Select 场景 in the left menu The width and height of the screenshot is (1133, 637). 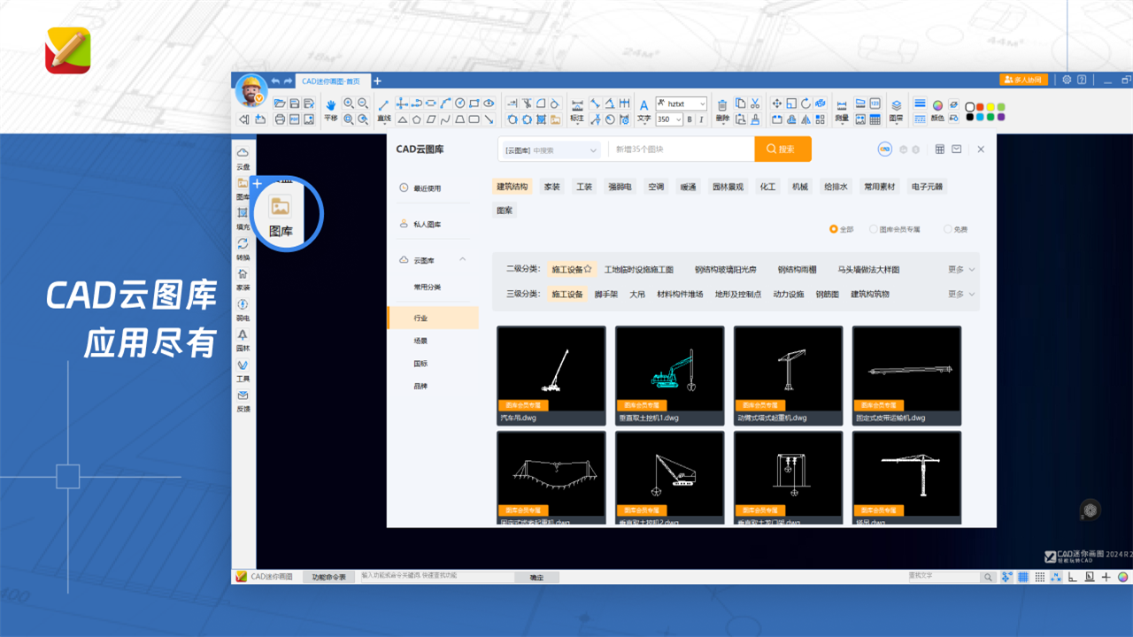tap(420, 341)
